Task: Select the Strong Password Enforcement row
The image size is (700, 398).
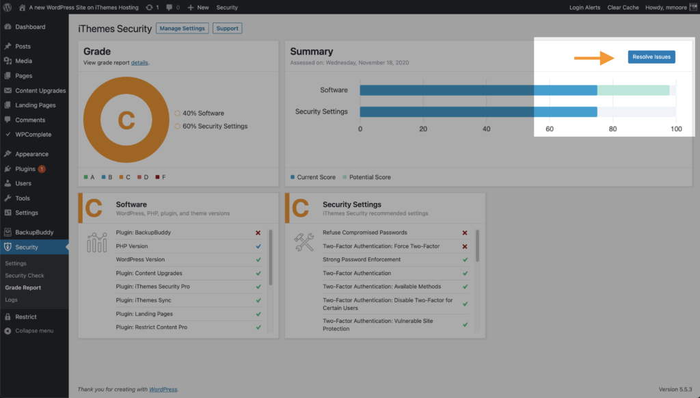Action: (x=396, y=260)
